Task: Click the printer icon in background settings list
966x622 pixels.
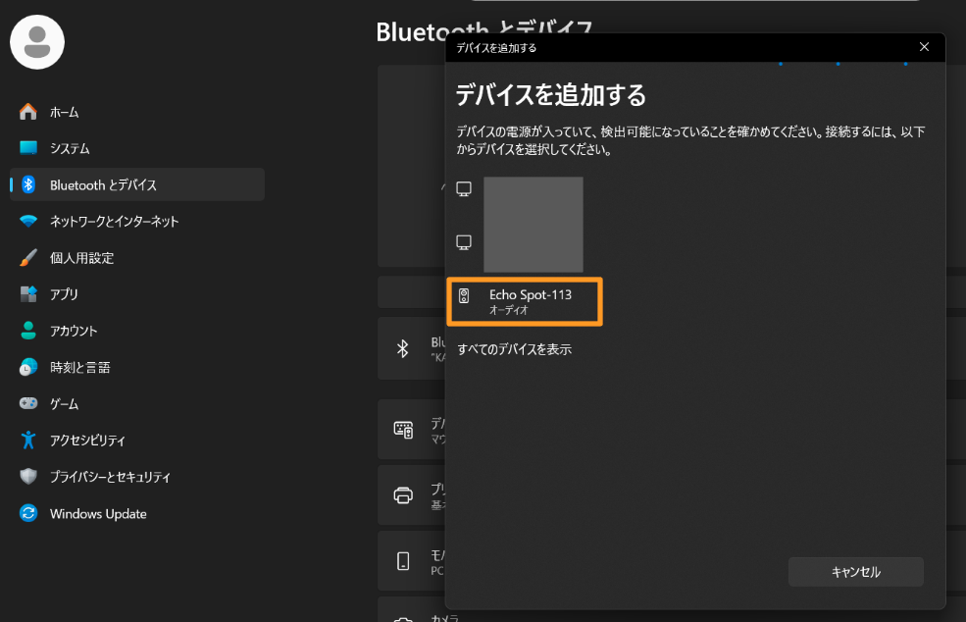Action: point(403,495)
